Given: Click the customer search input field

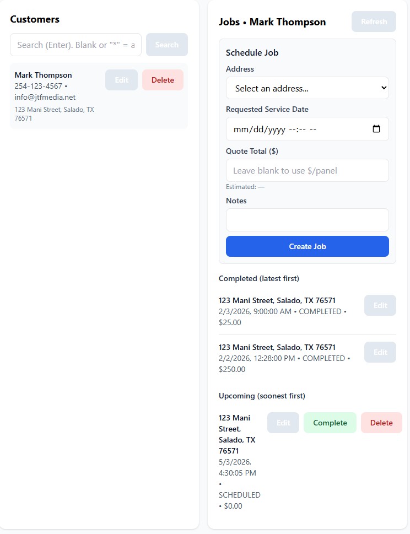Looking at the screenshot, I should [x=75, y=45].
